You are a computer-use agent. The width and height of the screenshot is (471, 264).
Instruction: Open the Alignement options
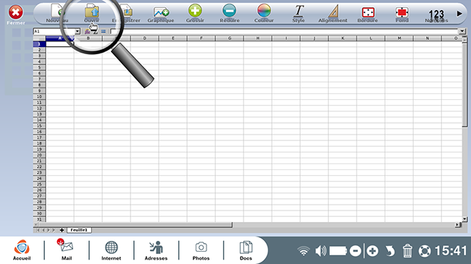point(333,13)
